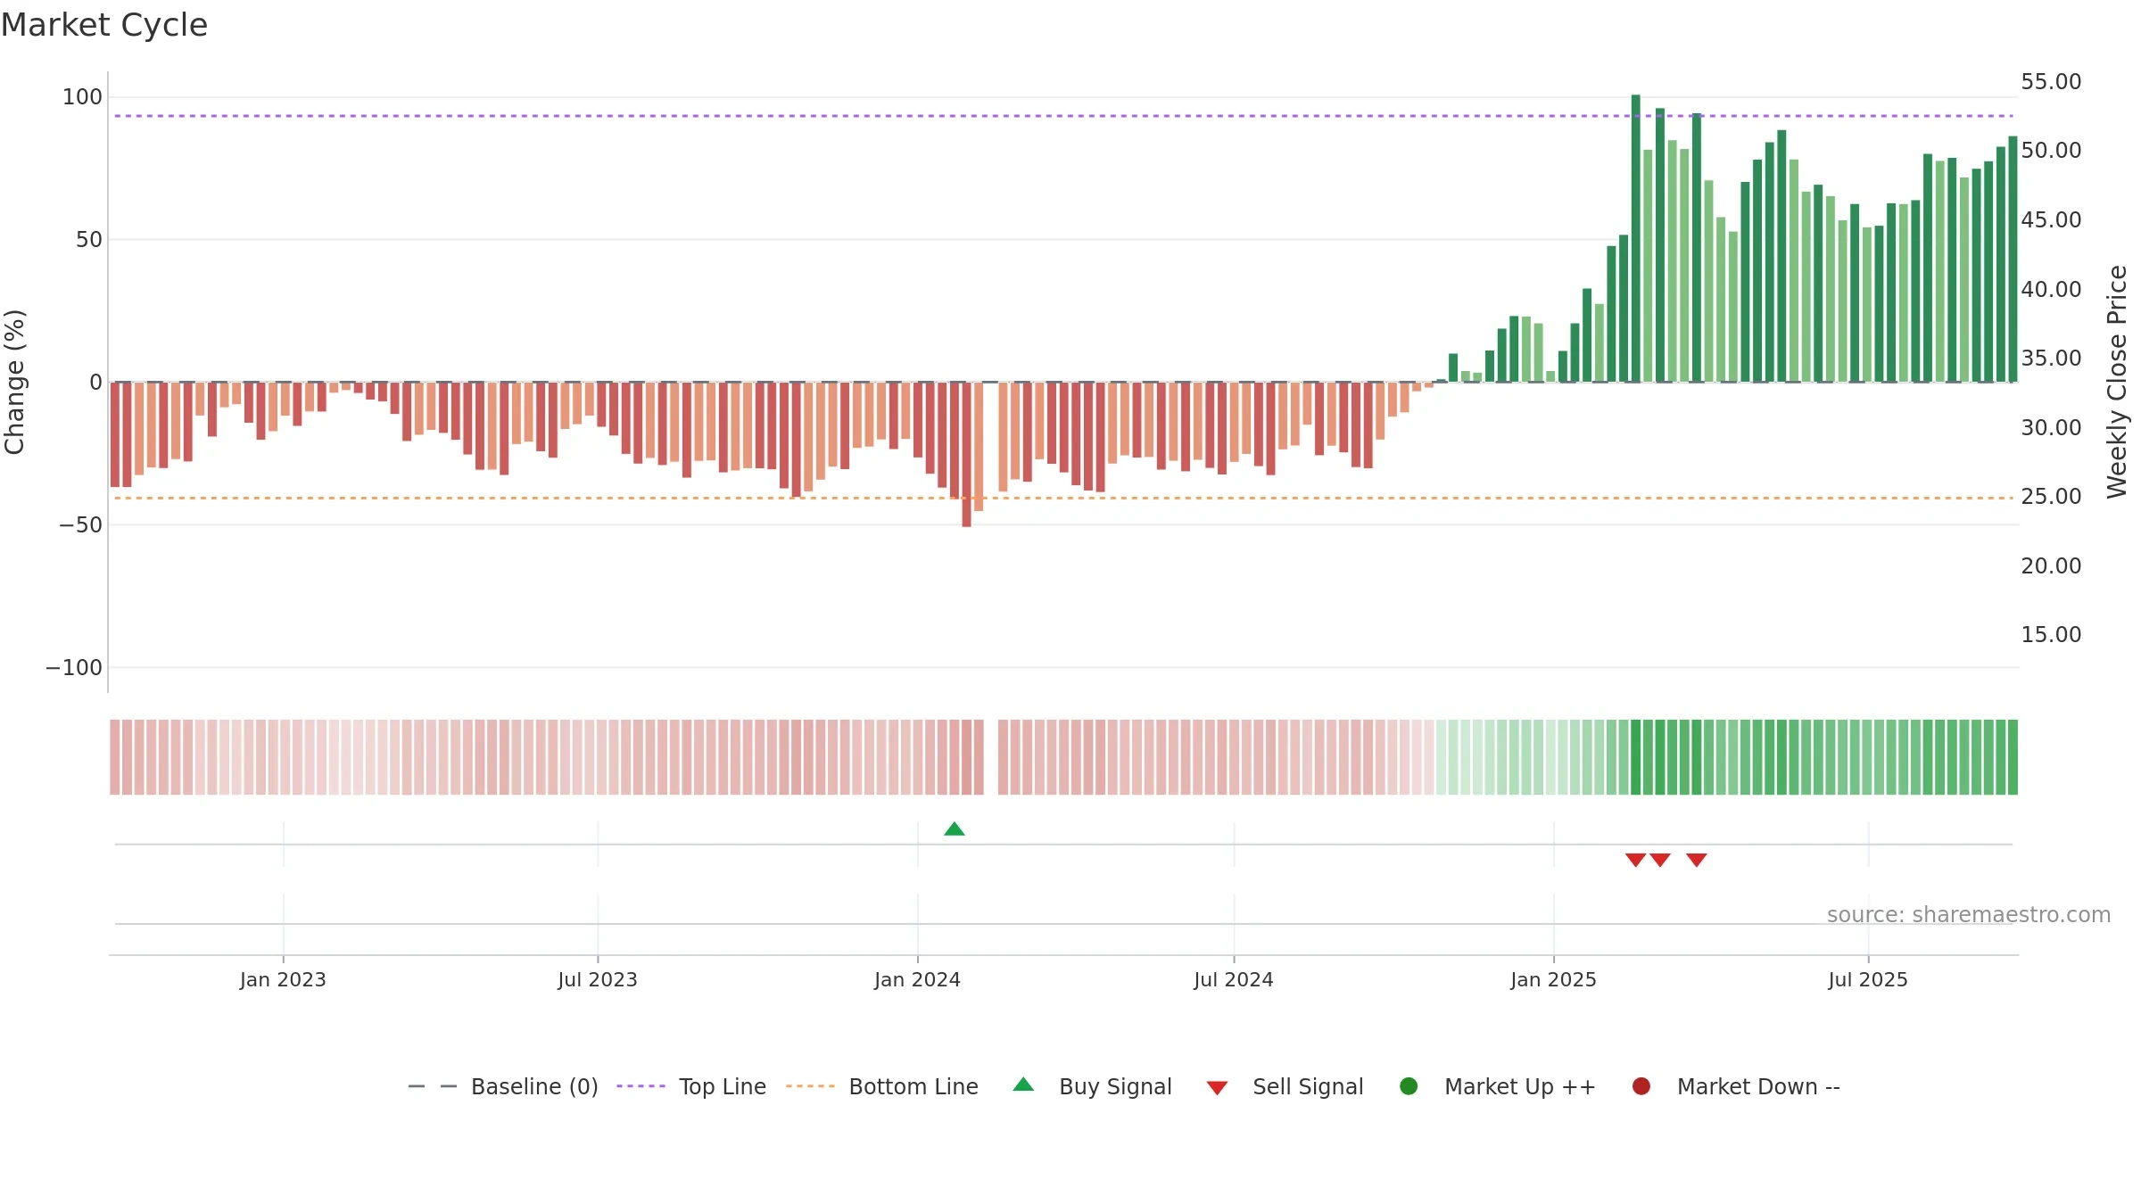2141x1204 pixels.
Task: Click the 55.00 price axis label
Action: [x=2051, y=82]
